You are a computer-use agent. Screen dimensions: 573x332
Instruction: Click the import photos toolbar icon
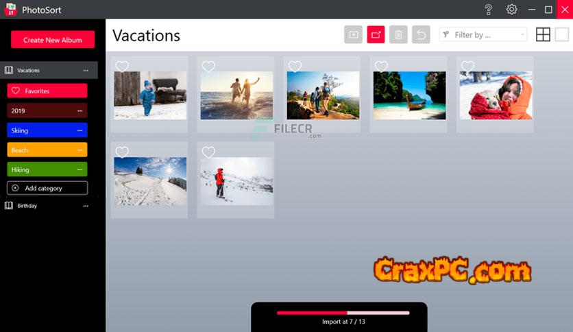pyautogui.click(x=354, y=35)
